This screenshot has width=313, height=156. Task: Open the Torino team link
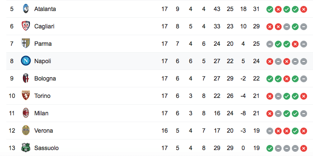pos(42,96)
